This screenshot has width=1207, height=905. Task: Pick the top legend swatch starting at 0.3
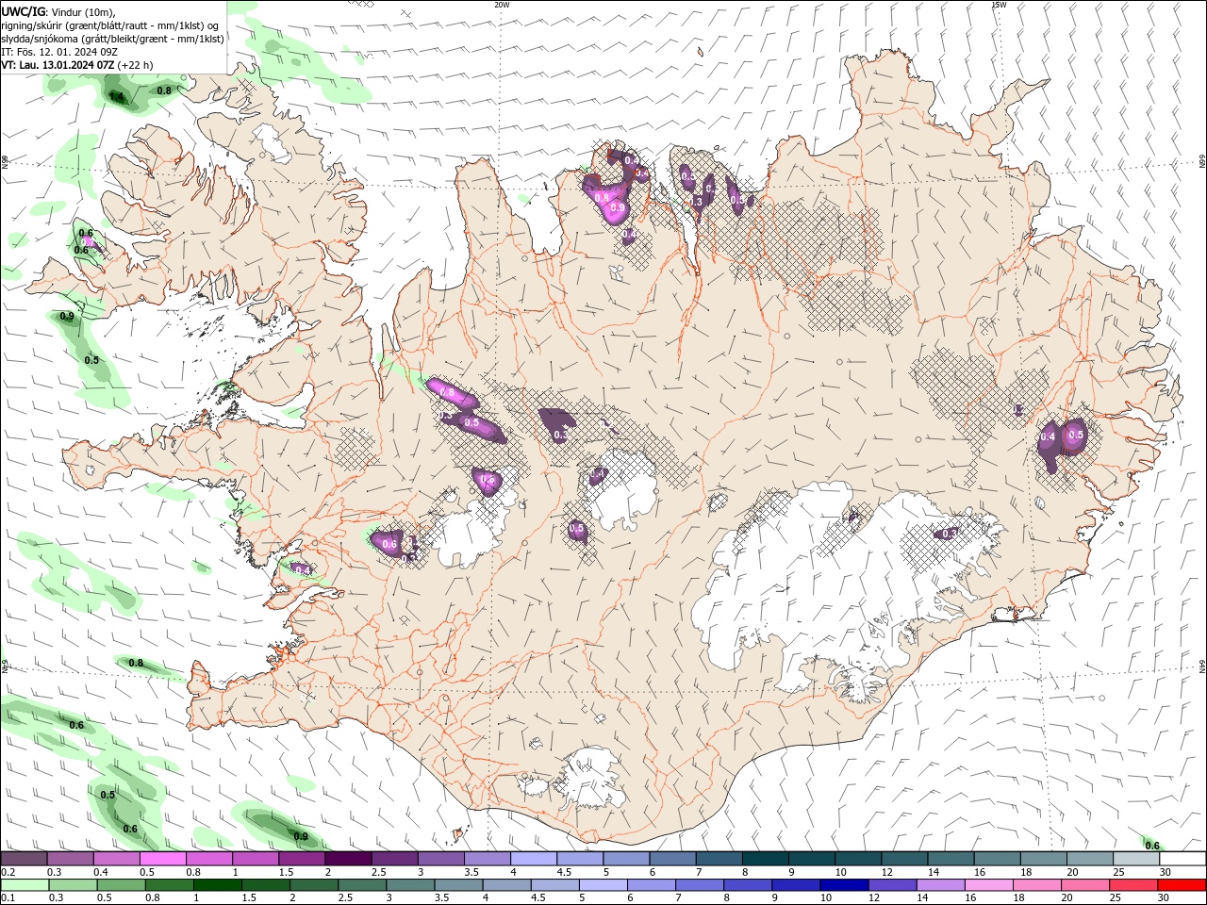(70, 859)
